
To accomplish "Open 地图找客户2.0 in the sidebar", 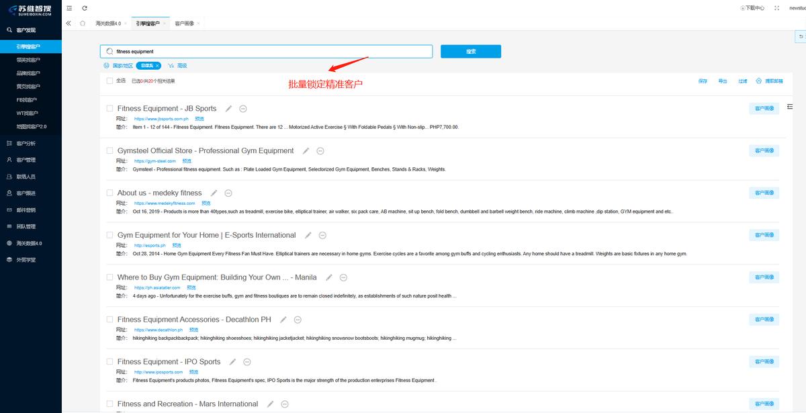I will pyautogui.click(x=31, y=126).
